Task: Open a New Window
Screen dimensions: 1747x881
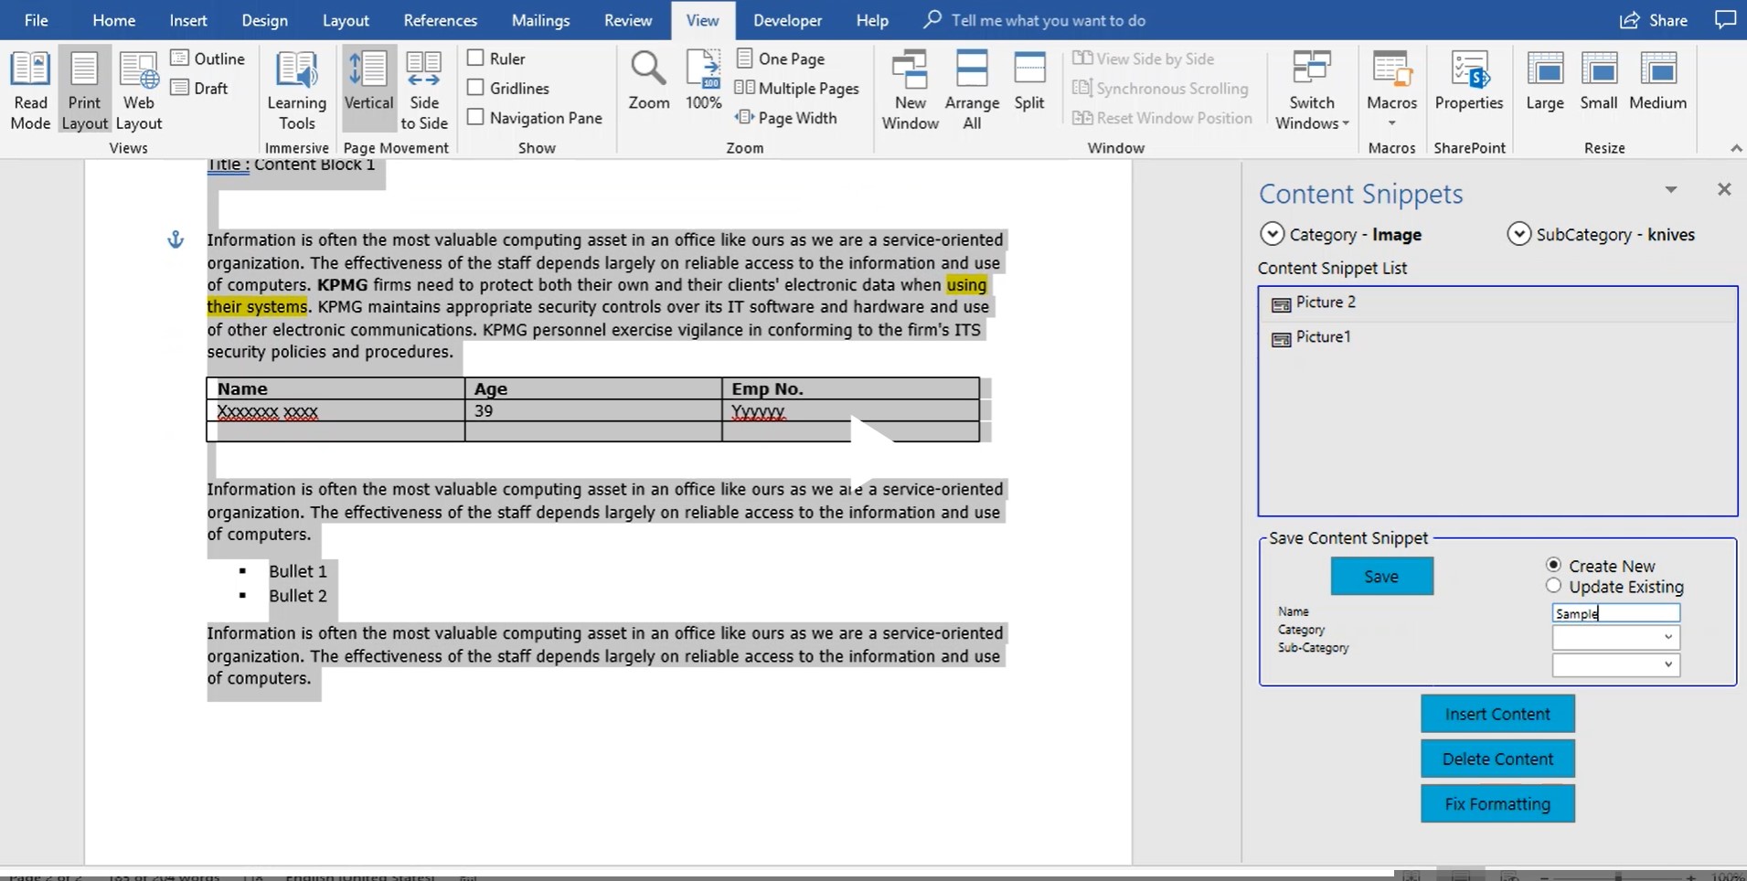Action: click(x=910, y=91)
